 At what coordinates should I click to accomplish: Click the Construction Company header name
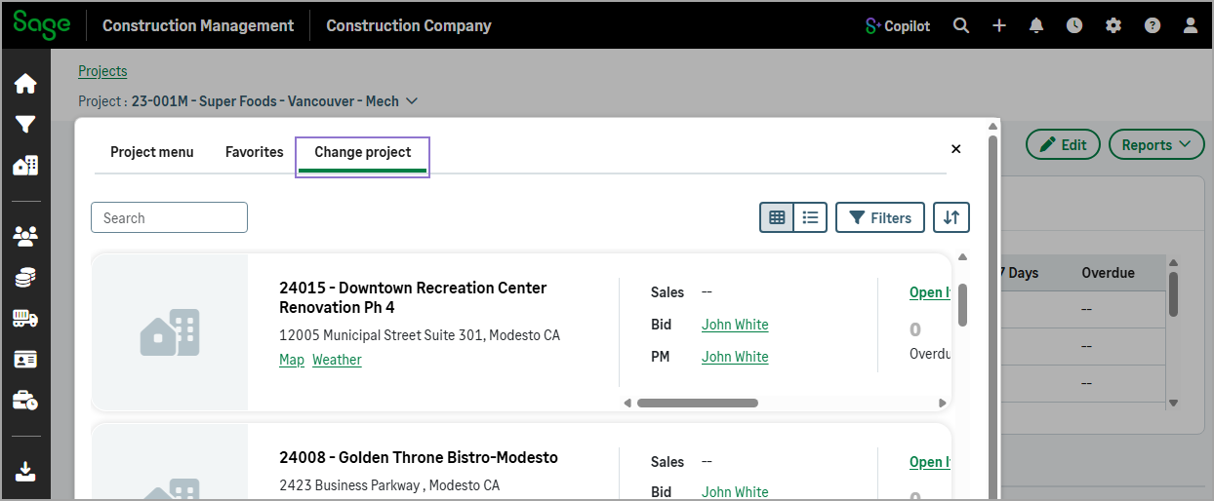point(409,25)
